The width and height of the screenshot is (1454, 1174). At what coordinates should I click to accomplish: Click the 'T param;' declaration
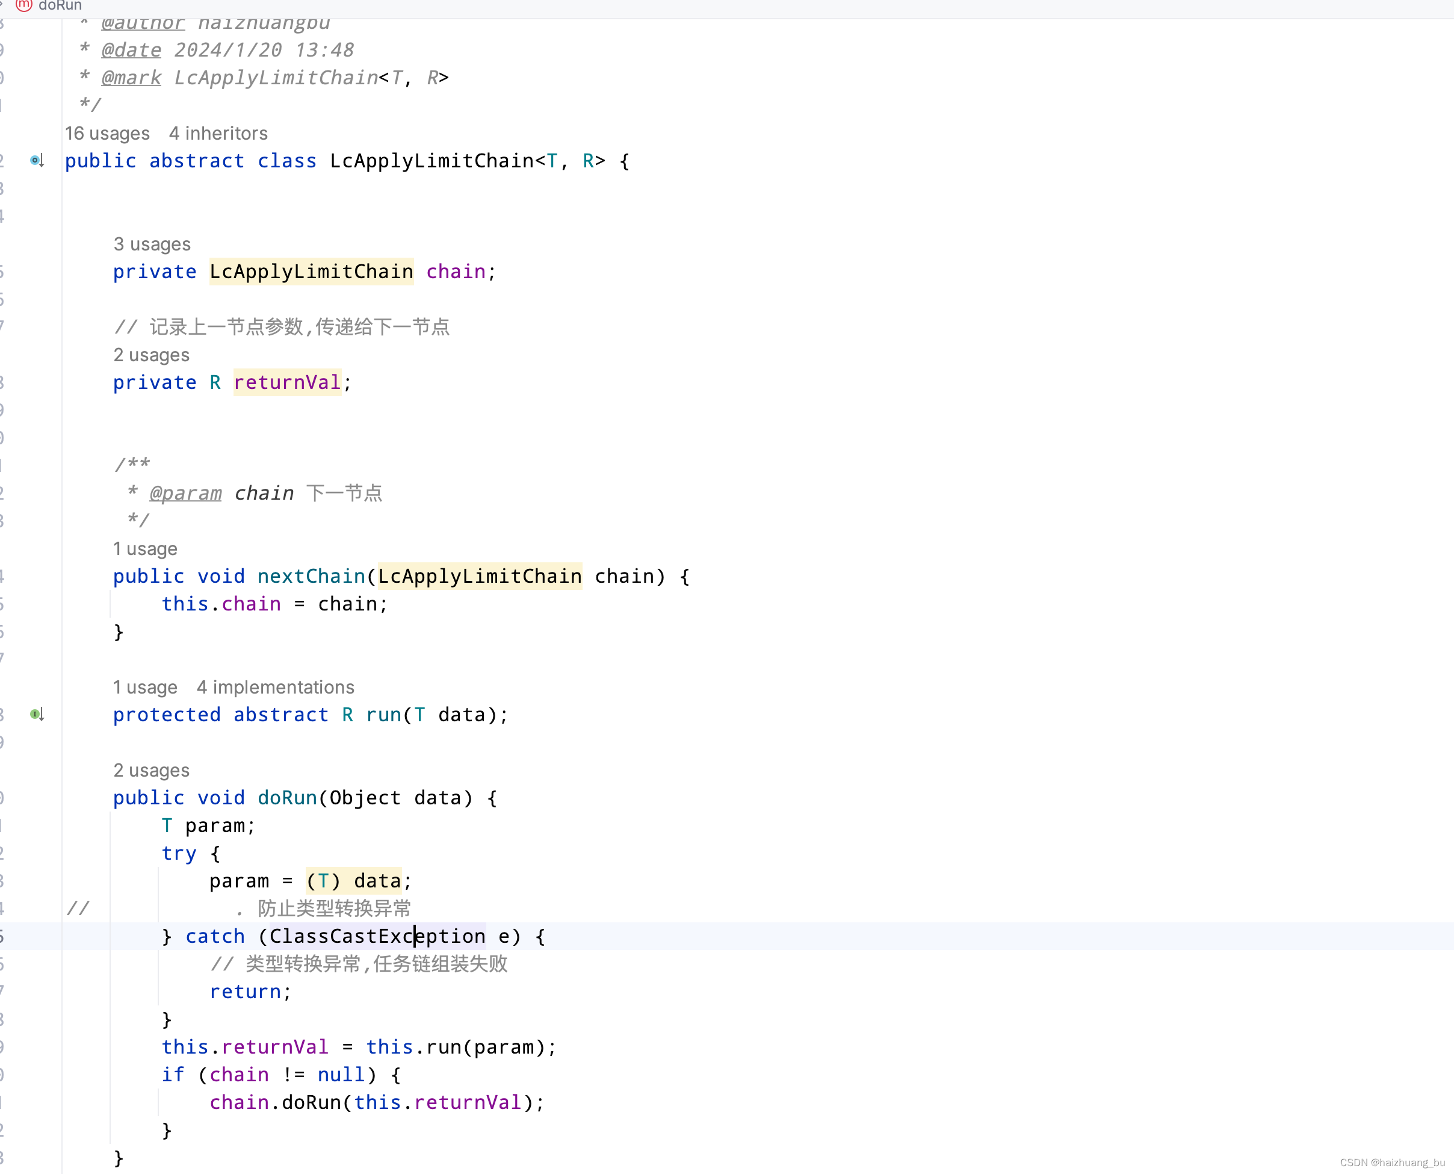coord(209,826)
